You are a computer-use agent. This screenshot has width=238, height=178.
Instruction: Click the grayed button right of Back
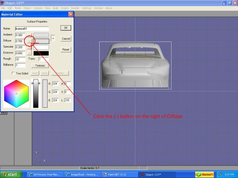click(60, 73)
